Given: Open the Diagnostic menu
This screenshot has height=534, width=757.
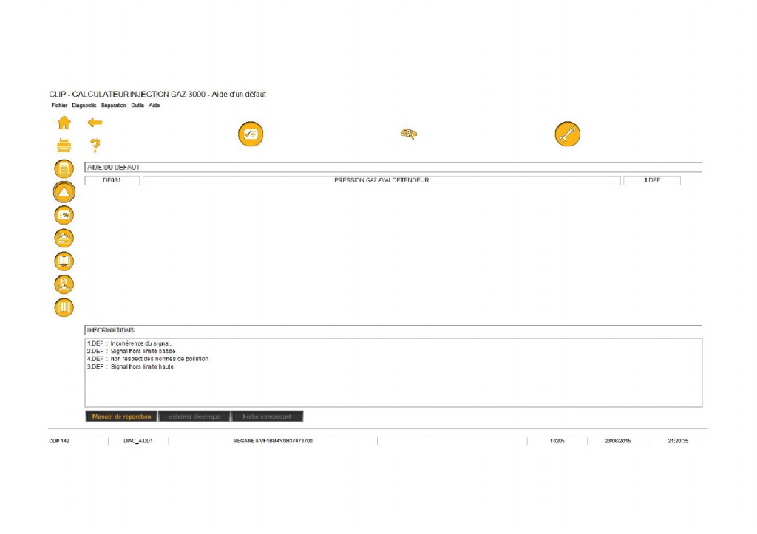Looking at the screenshot, I should click(x=84, y=106).
